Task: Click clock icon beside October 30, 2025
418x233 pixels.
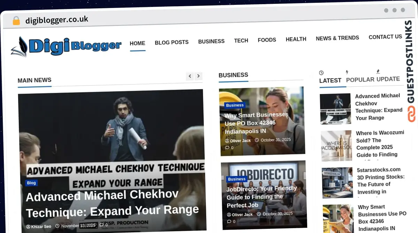Action: 259,214
